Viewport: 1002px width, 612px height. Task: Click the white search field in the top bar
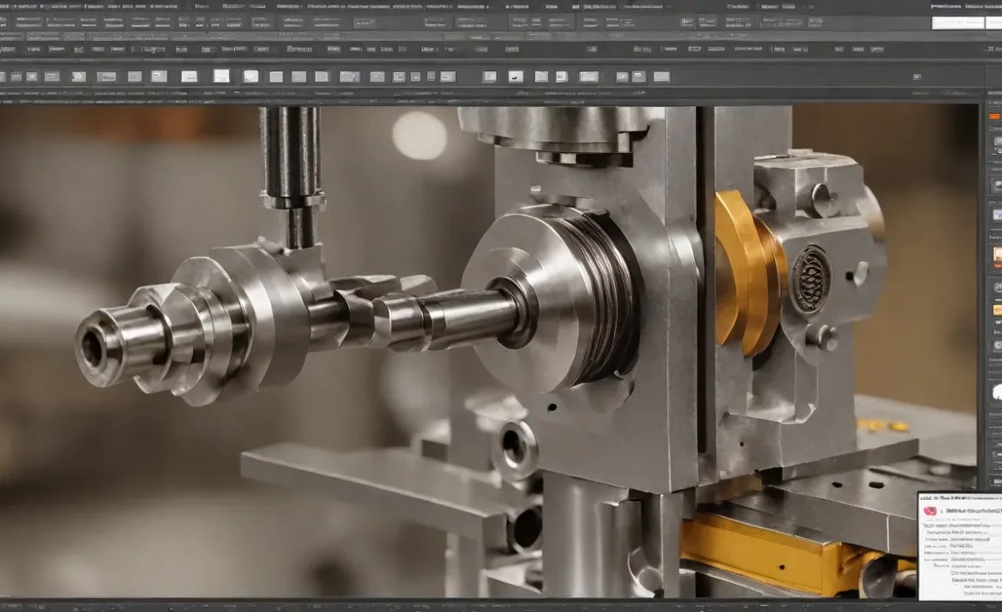958,23
